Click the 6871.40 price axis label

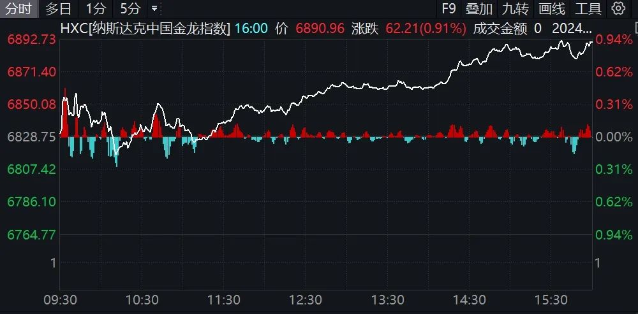click(x=31, y=72)
